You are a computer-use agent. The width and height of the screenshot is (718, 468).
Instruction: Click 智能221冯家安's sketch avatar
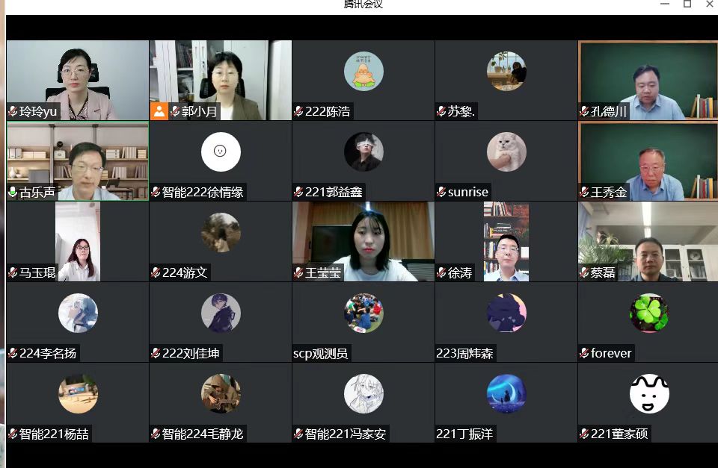click(x=363, y=394)
